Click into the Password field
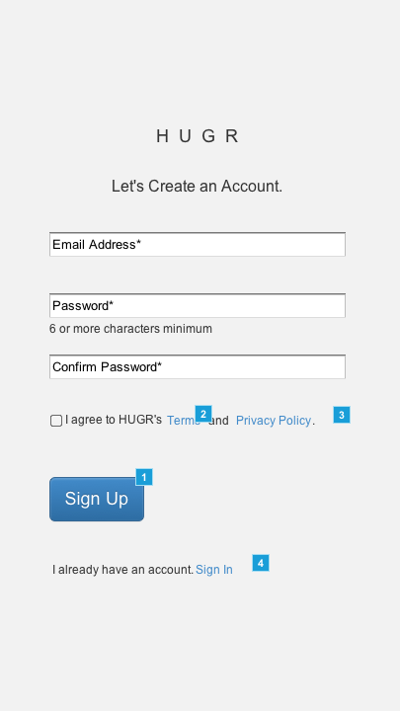The width and height of the screenshot is (400, 711). (x=198, y=305)
